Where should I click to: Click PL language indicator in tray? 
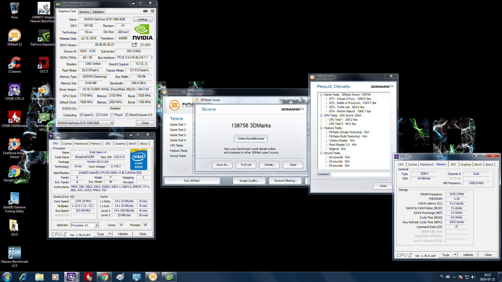tap(442, 276)
